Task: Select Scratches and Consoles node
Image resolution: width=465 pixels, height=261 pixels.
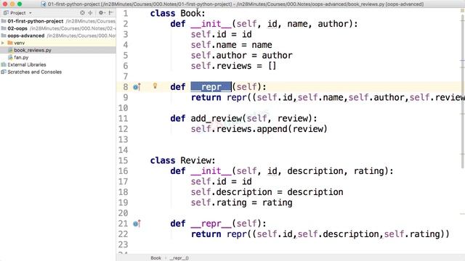Action: click(34, 72)
